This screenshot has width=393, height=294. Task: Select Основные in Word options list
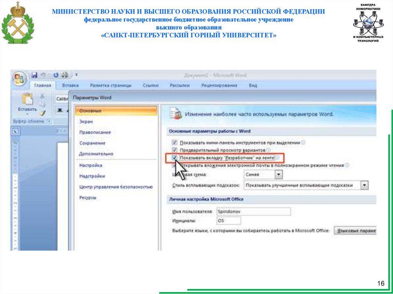[x=116, y=110]
